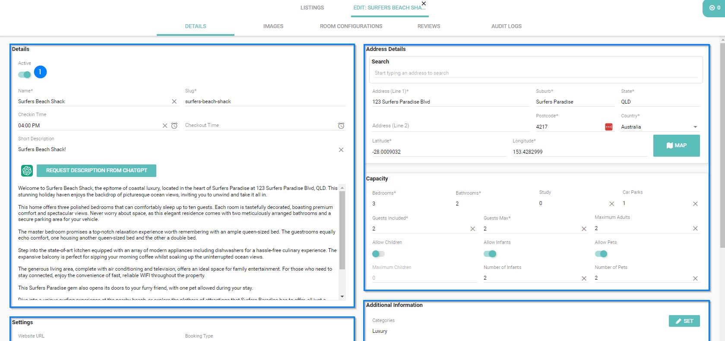Clear the Name field with X icon
This screenshot has width=725, height=341.
tap(174, 101)
